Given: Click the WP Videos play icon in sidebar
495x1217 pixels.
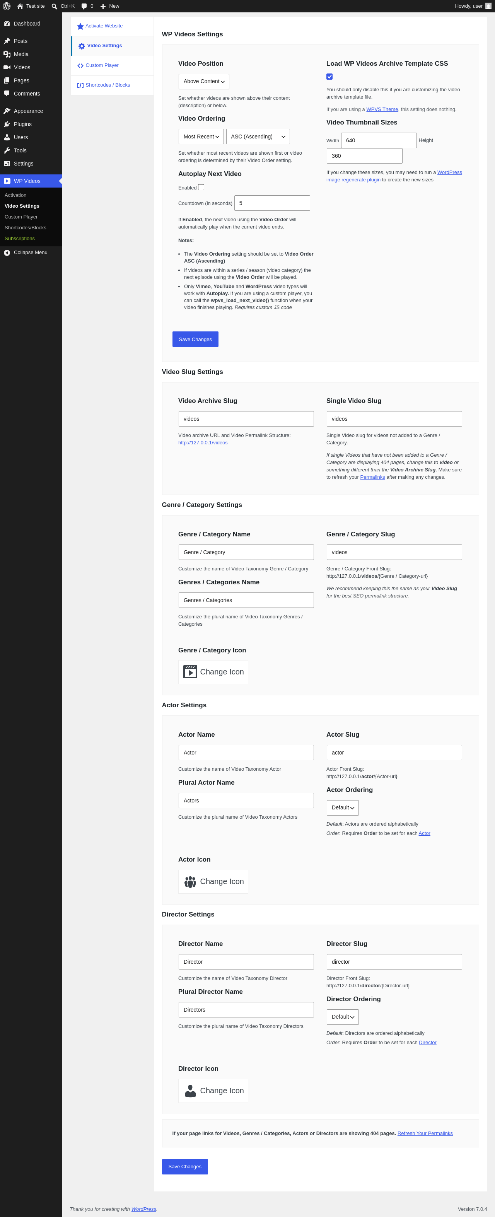Looking at the screenshot, I should [7, 181].
